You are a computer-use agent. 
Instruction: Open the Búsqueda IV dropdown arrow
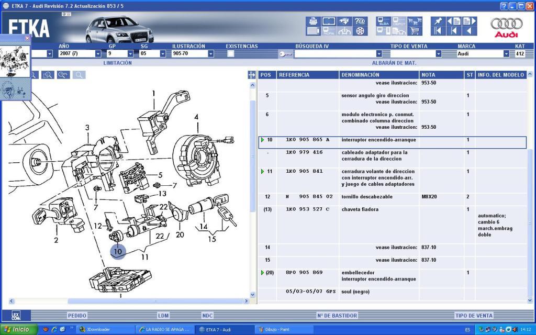pyautogui.click(x=379, y=54)
